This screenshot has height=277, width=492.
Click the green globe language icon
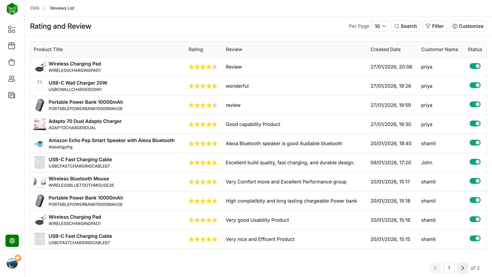[12, 241]
